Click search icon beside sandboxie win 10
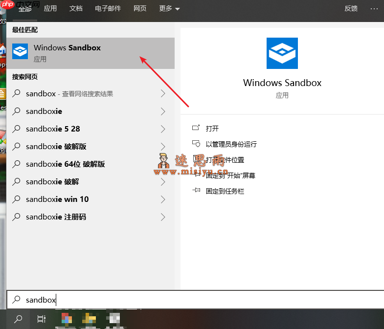 click(16, 199)
